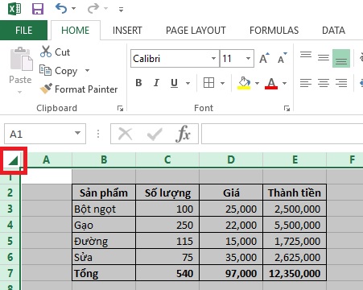Open Insert Function with the fx icon

pos(184,134)
